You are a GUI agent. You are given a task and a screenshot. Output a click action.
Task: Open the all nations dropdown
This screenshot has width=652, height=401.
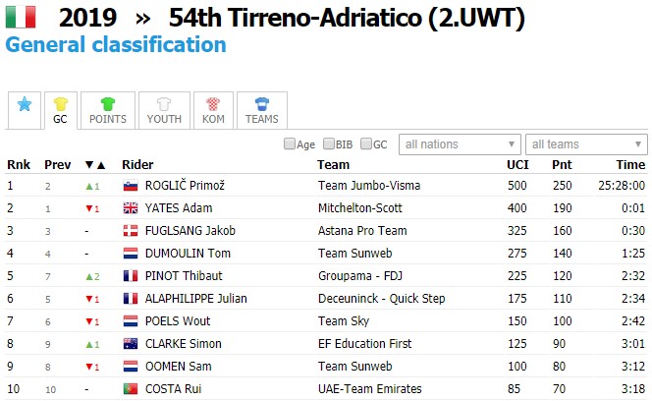(x=460, y=144)
